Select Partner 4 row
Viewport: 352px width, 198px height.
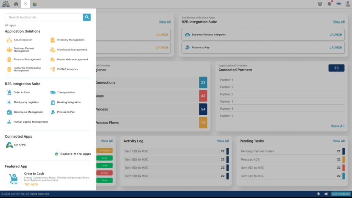point(281,102)
